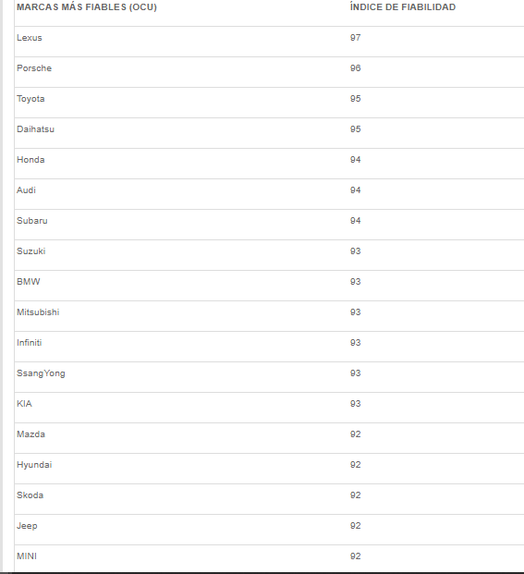The width and height of the screenshot is (524, 574).
Task: Select the Skoda table entry
Action: (30, 495)
